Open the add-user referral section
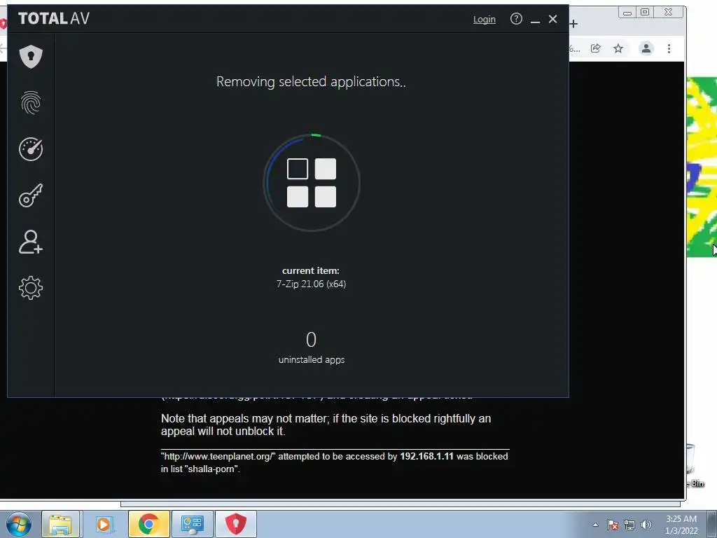 31,242
